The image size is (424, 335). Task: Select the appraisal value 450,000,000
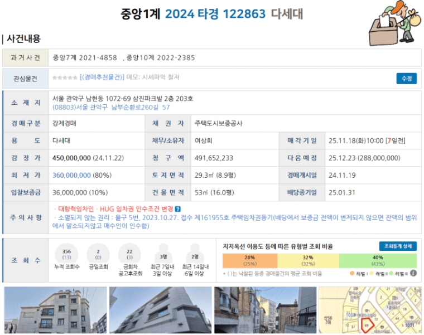(x=71, y=158)
